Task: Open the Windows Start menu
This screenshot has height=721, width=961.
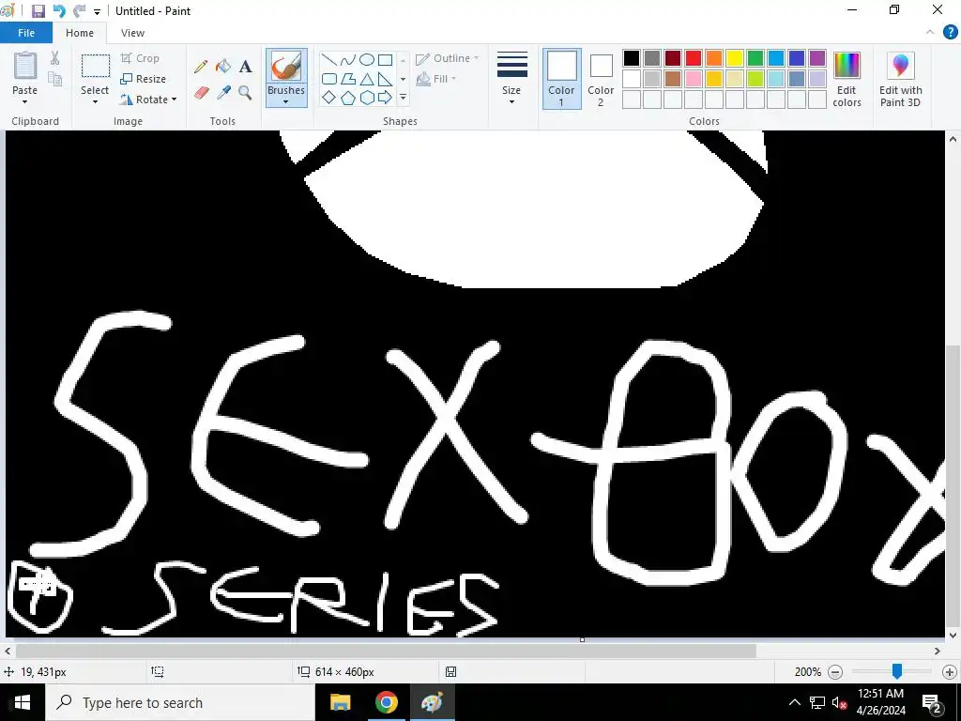Action: coord(23,702)
